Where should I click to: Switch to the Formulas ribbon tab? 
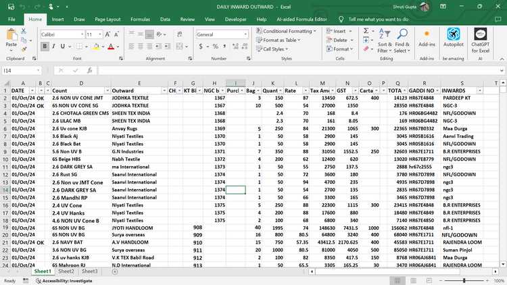(x=140, y=20)
